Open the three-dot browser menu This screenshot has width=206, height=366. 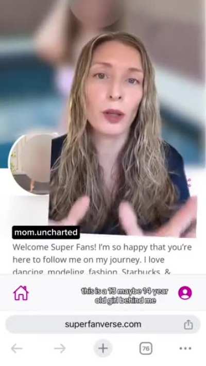point(185,348)
